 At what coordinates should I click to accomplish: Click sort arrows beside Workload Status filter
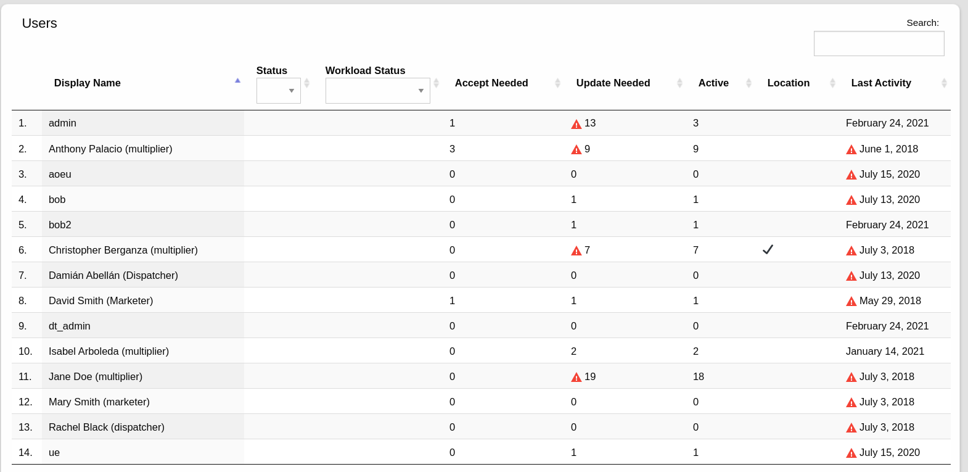click(x=436, y=83)
